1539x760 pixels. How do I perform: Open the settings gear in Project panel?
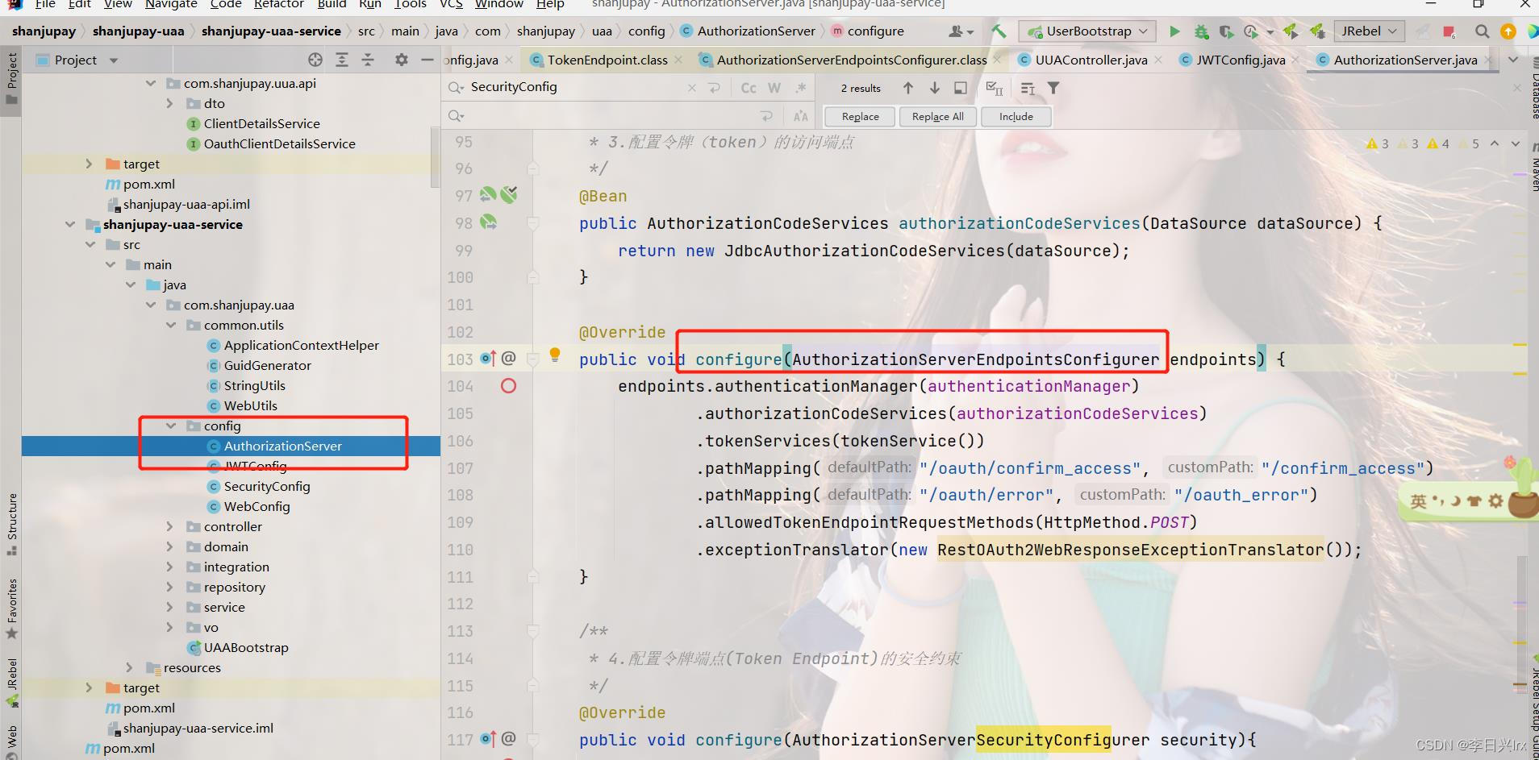tap(401, 60)
